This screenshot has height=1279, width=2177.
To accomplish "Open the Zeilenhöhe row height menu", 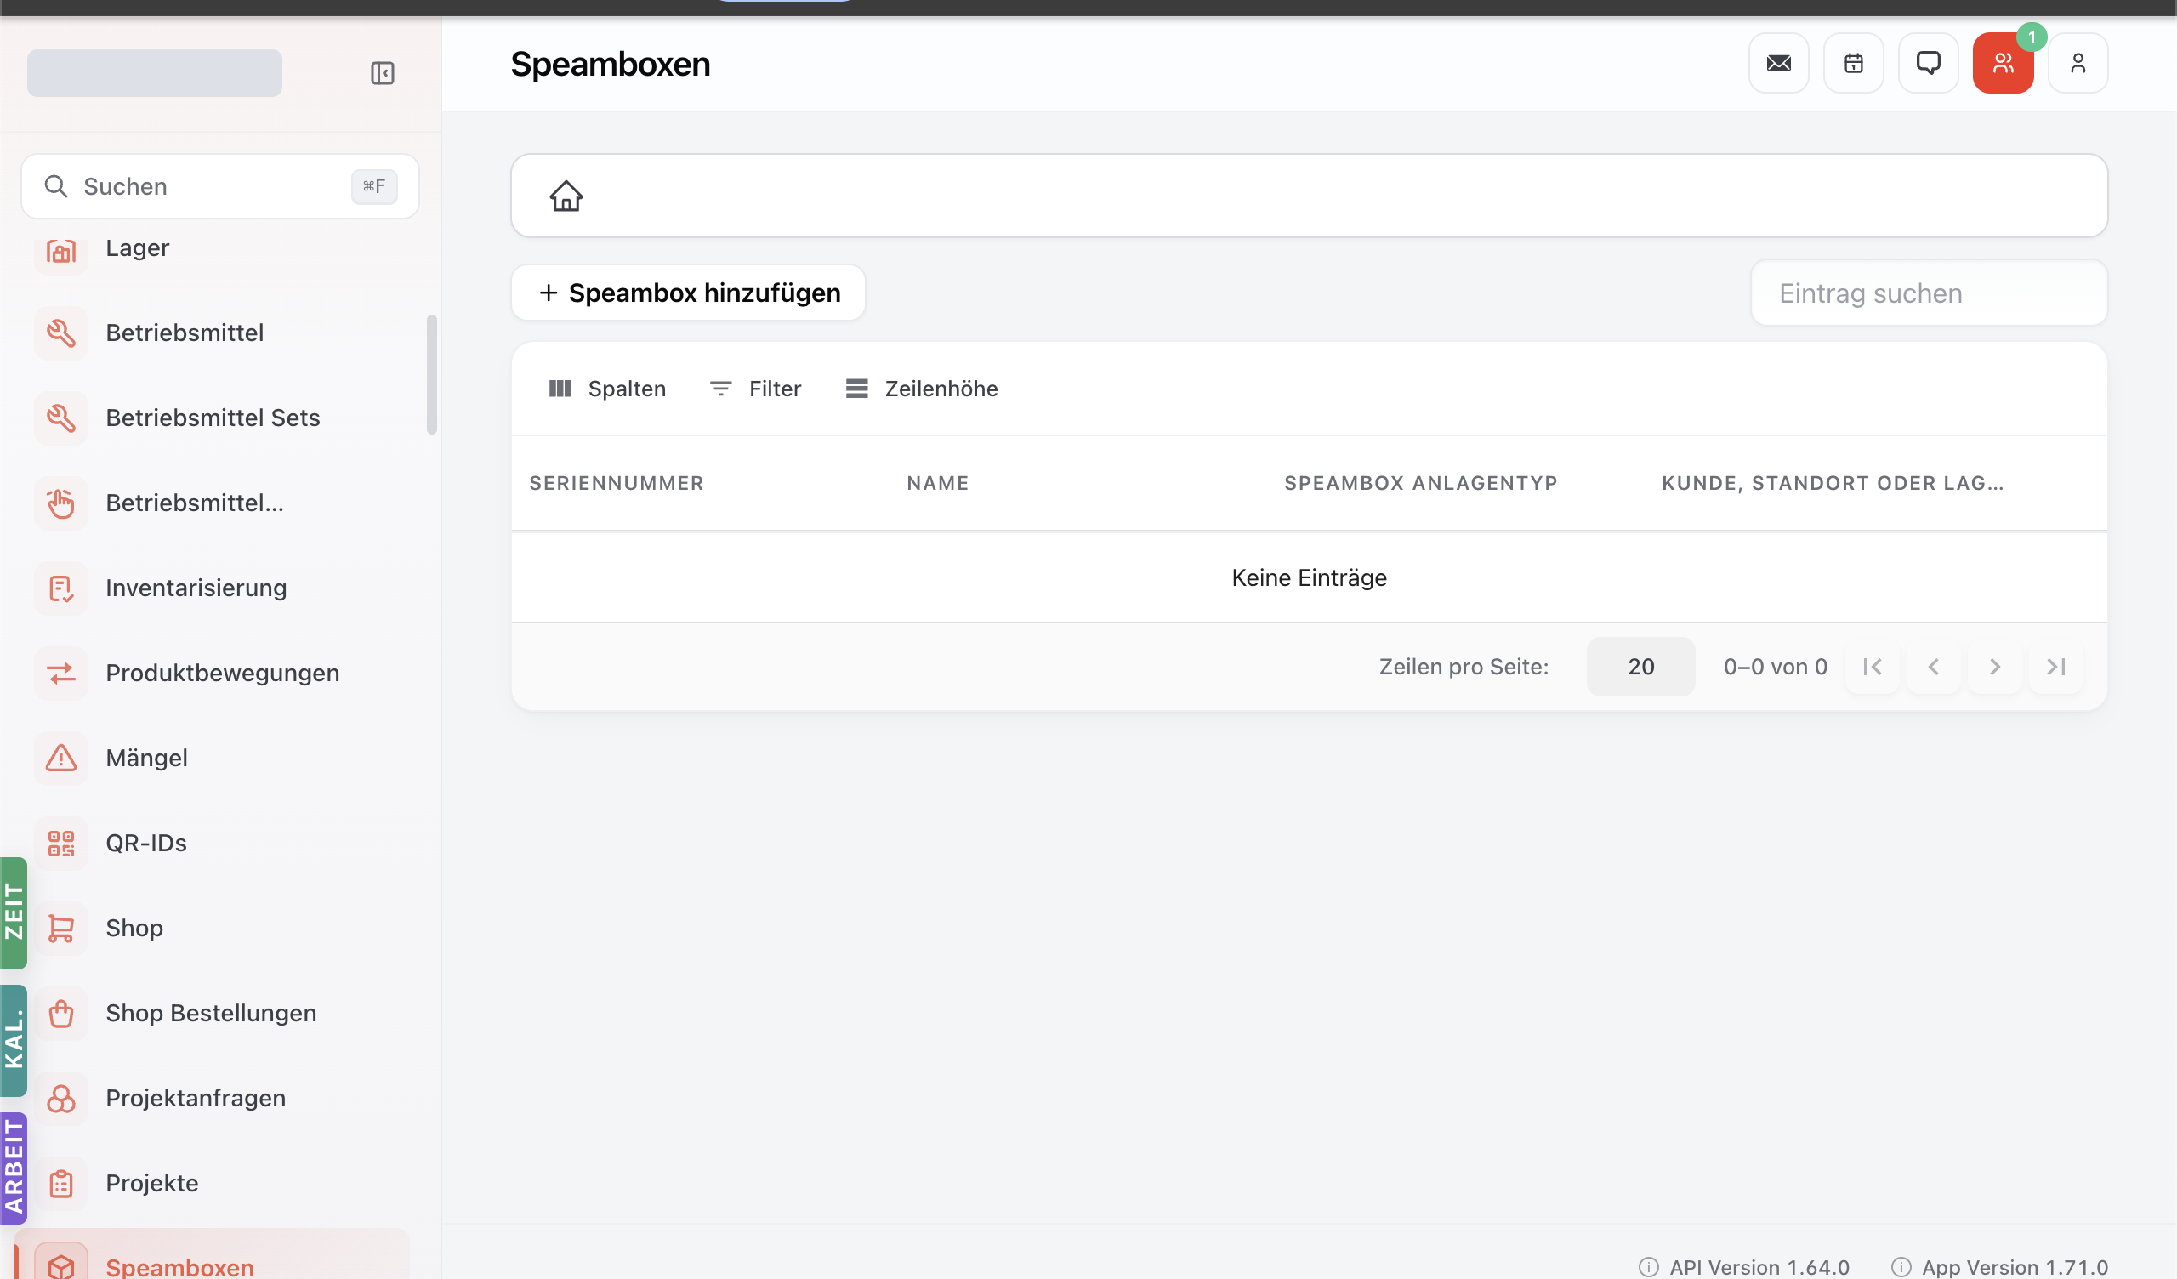I will [x=921, y=389].
